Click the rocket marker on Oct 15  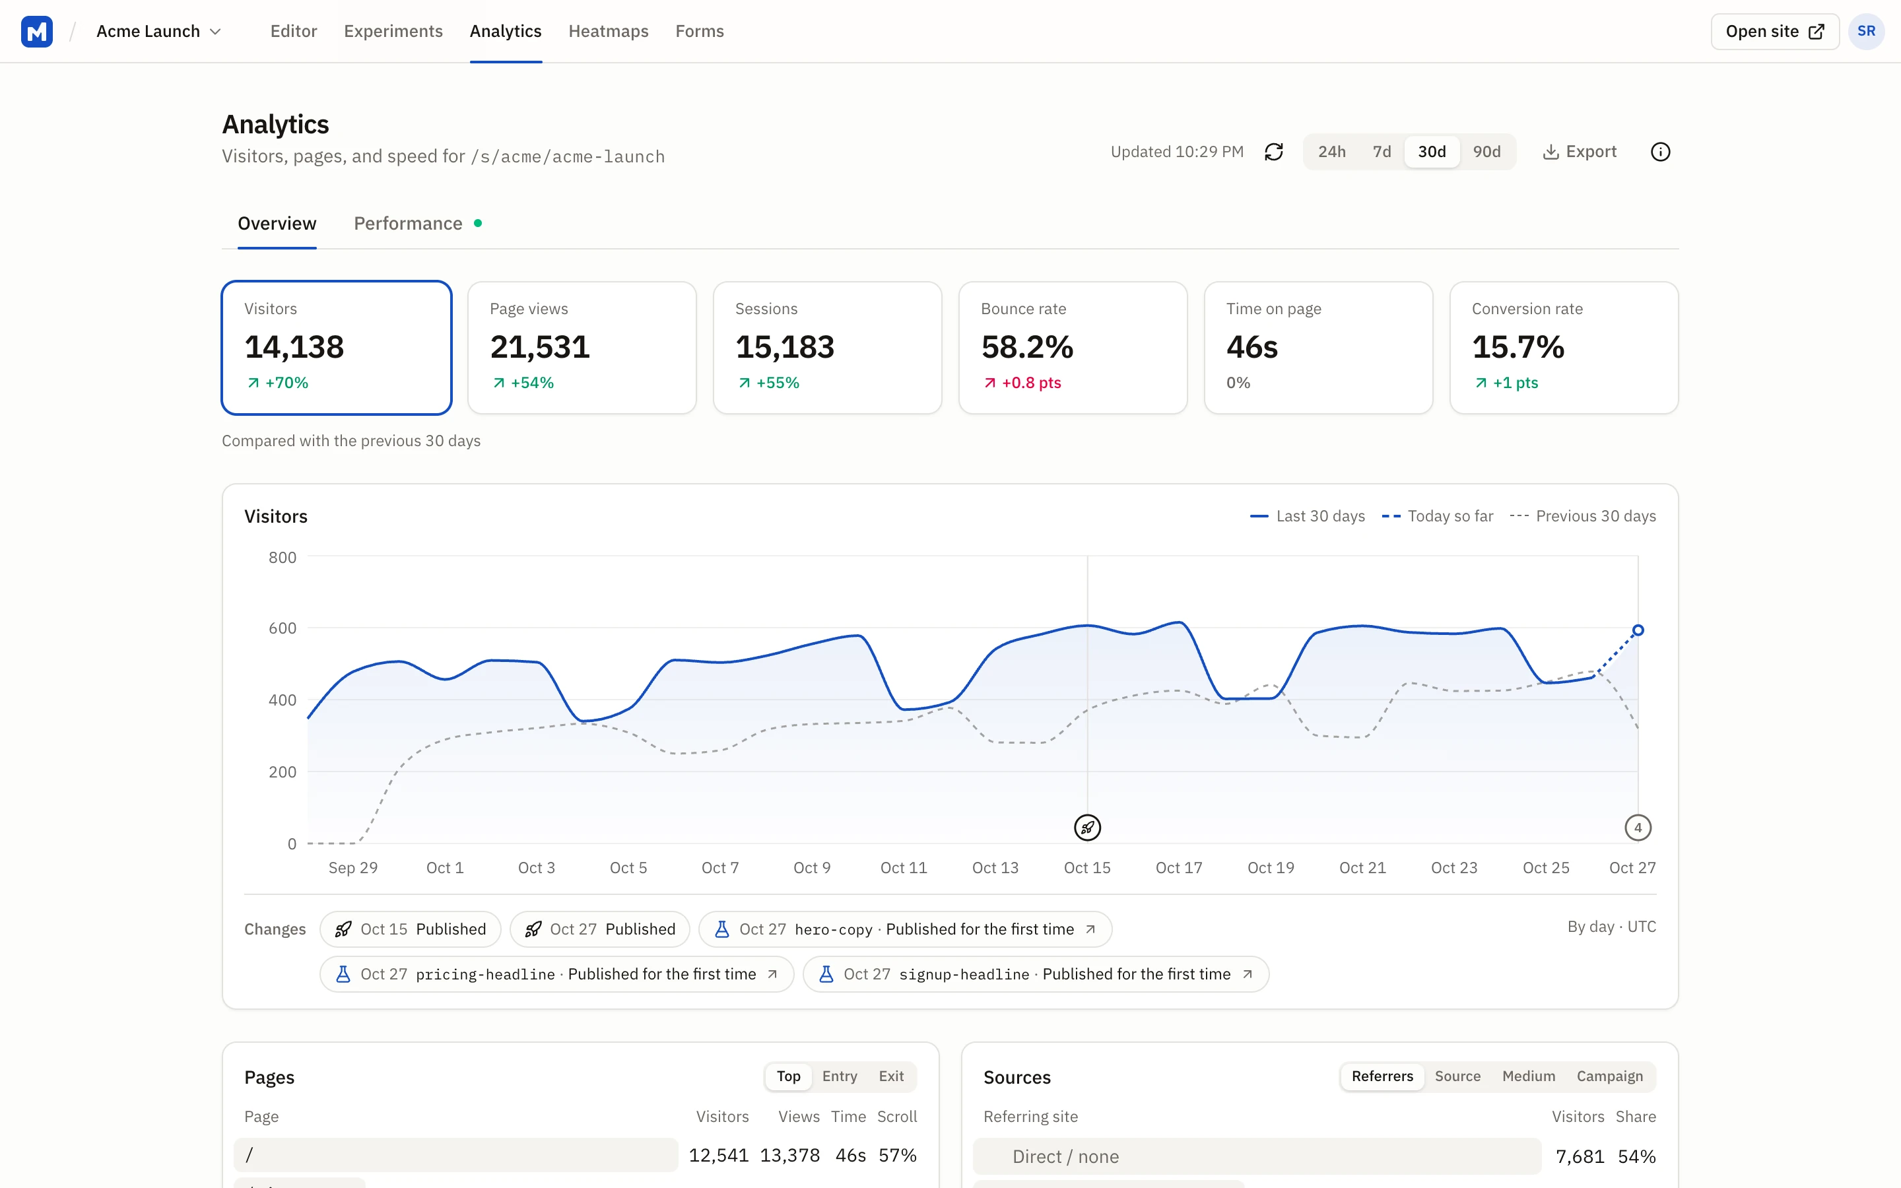[1087, 828]
